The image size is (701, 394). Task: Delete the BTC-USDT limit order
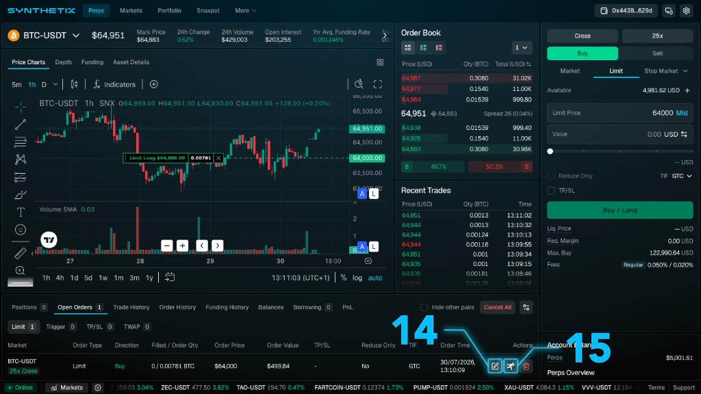[526, 367]
